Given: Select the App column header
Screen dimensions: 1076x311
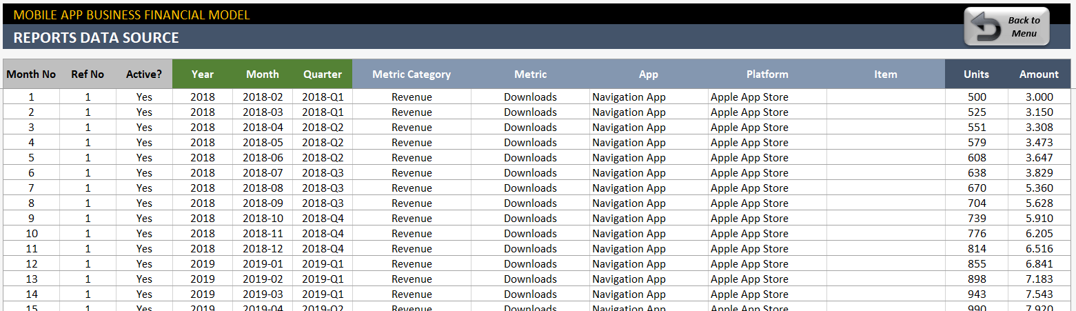Looking at the screenshot, I should (649, 74).
